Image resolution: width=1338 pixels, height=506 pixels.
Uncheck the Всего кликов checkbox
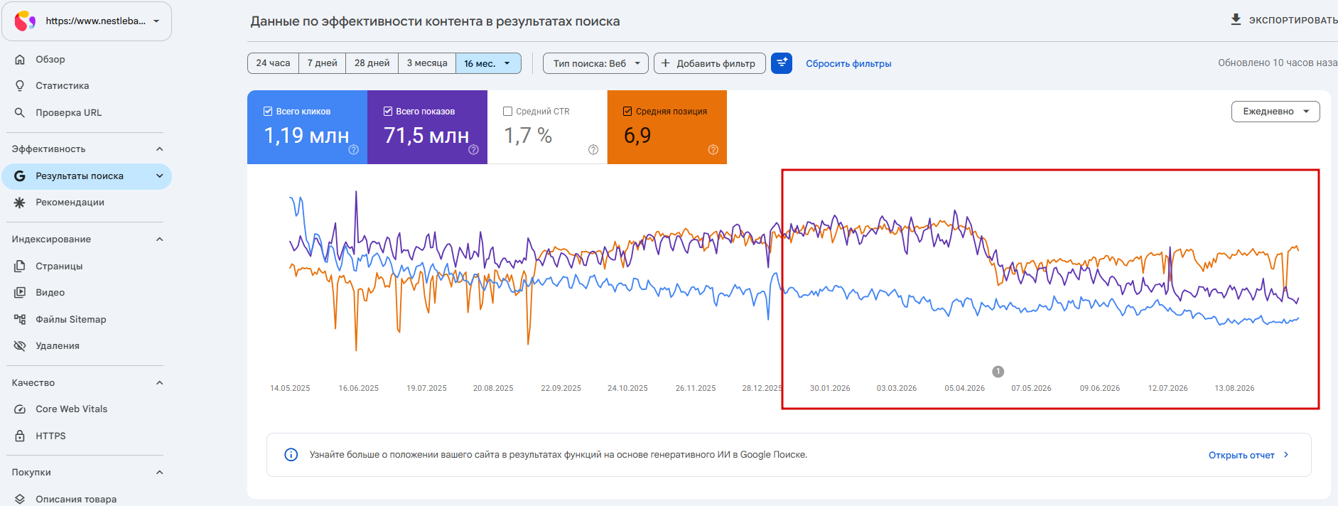click(268, 111)
